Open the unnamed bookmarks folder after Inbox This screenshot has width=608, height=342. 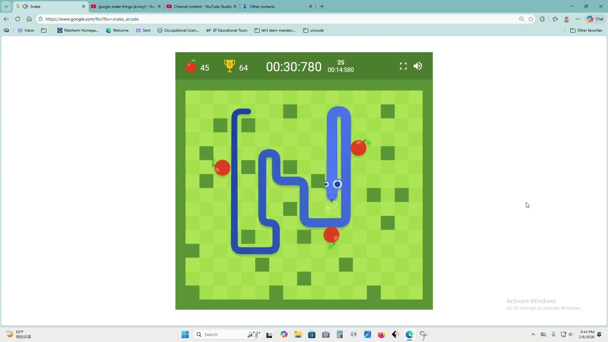44,30
